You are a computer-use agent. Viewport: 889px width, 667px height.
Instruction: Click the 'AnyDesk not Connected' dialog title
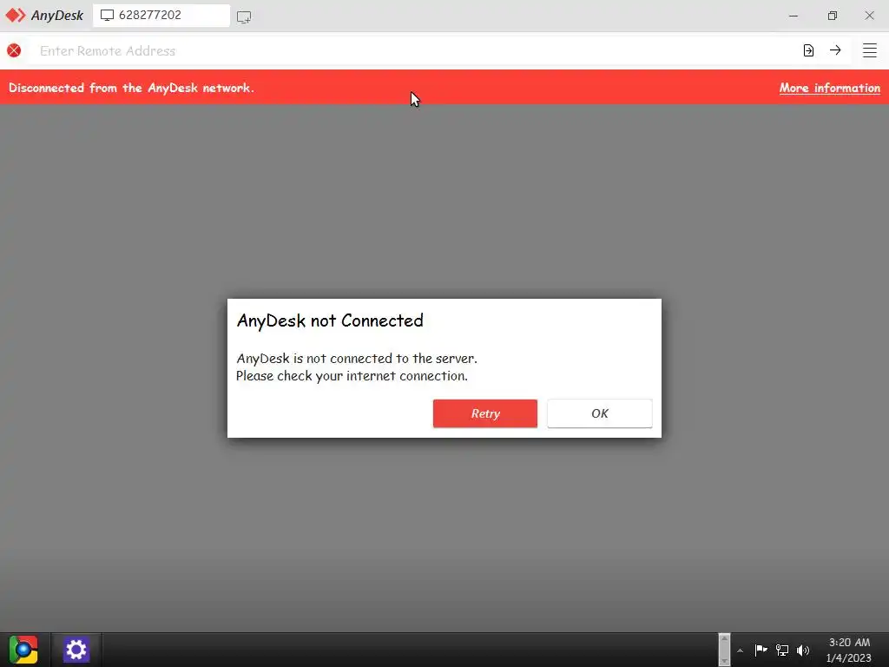click(x=330, y=321)
